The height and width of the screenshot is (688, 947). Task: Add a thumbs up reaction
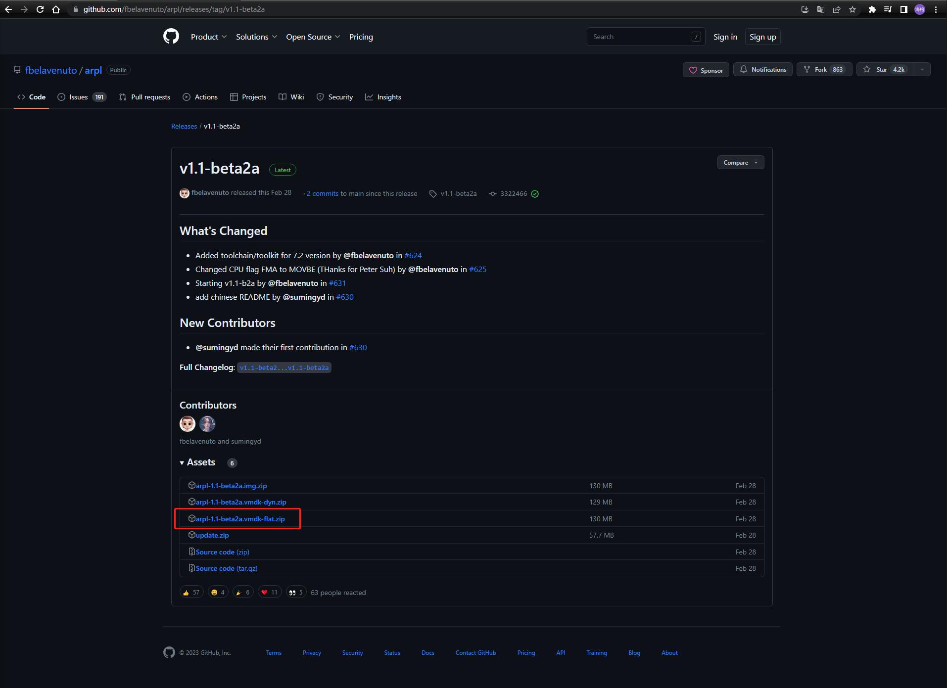tap(191, 593)
